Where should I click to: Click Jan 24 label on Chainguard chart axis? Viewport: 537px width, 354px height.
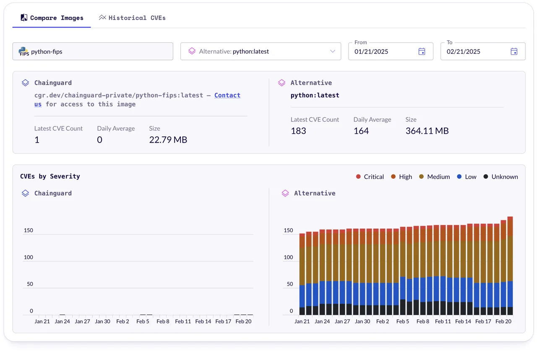coord(62,321)
